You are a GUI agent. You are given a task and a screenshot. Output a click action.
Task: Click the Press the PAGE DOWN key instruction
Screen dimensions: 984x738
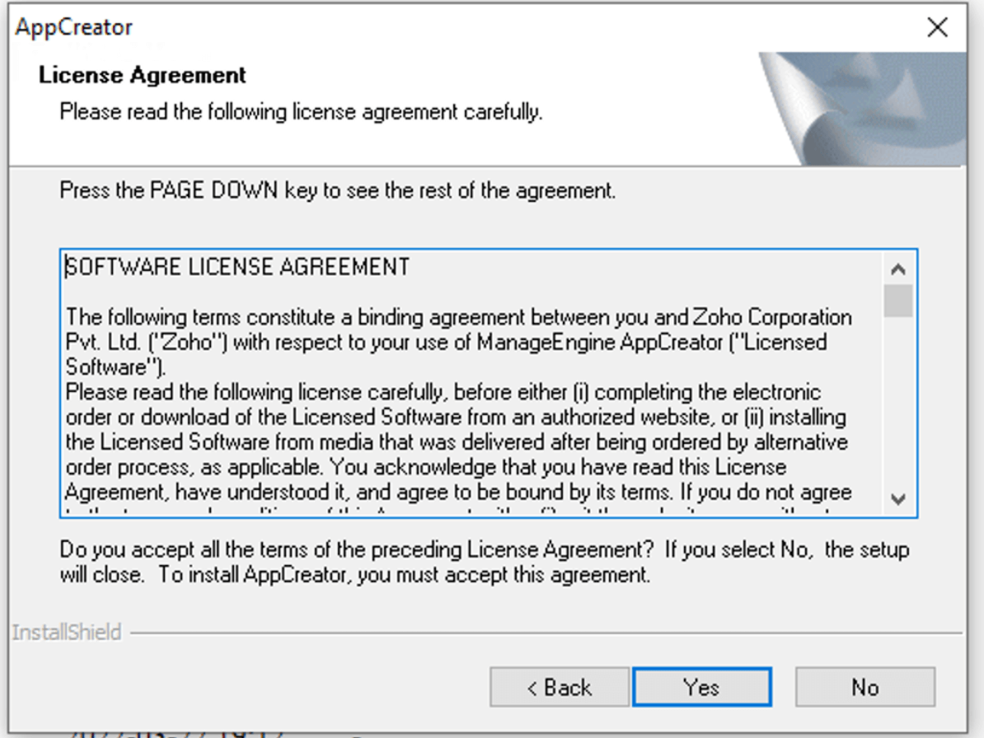pyautogui.click(x=338, y=192)
